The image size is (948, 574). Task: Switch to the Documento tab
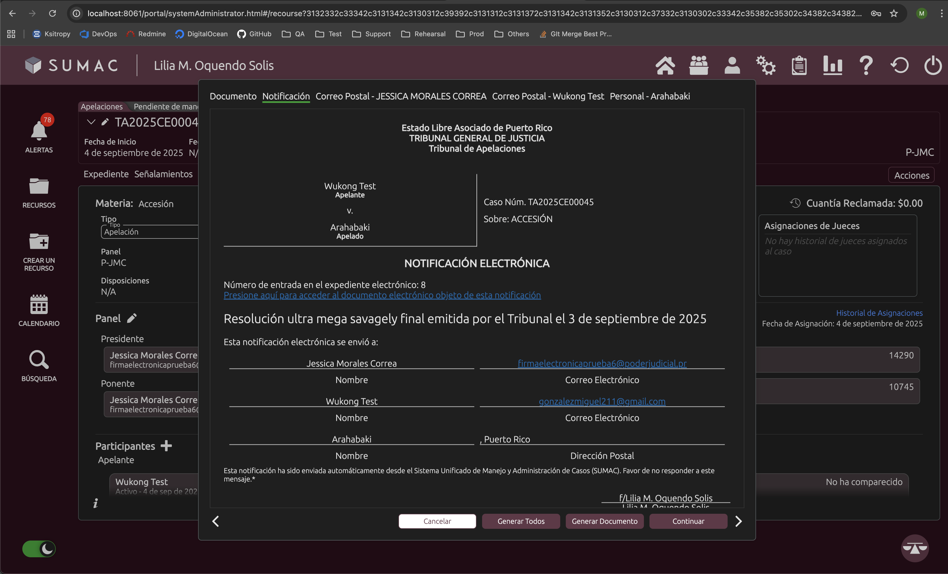click(233, 96)
